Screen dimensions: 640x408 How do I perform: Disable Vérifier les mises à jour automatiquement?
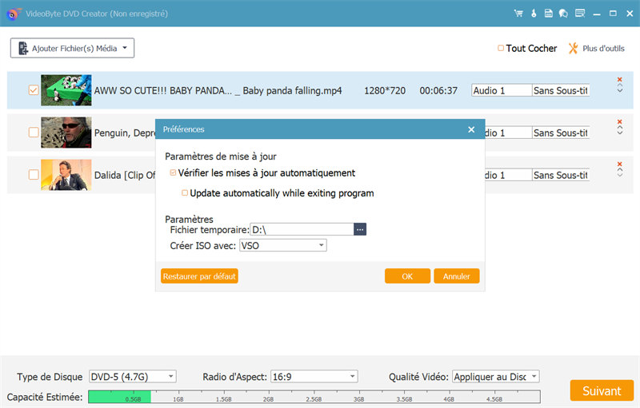(174, 173)
